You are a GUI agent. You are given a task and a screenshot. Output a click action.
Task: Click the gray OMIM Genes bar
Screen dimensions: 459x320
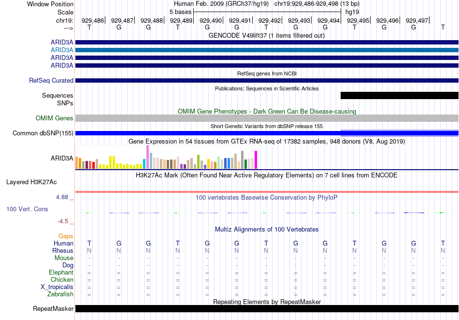tap(267, 118)
